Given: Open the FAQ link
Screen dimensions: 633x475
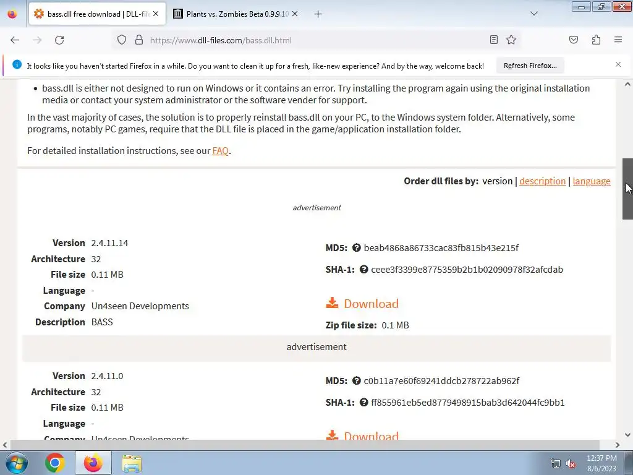Looking at the screenshot, I should pyautogui.click(x=221, y=151).
